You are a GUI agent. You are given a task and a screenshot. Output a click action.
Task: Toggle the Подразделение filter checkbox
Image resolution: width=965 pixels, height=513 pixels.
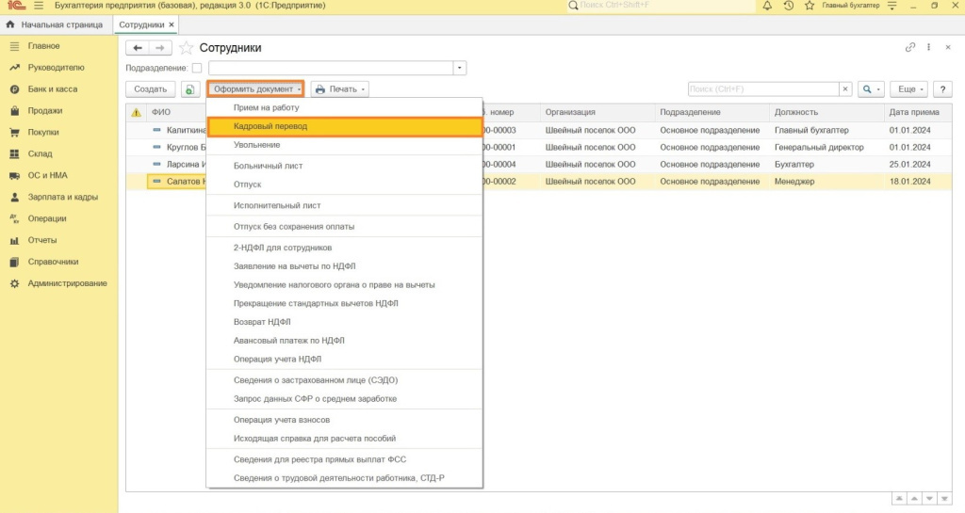[x=197, y=68]
